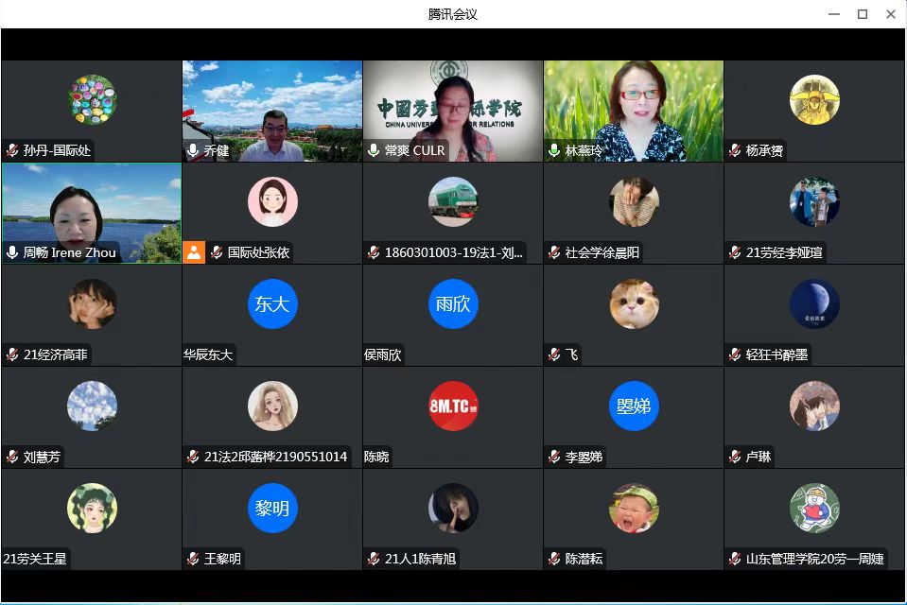Click the mic icon beside 周畅 Irene Zhou
This screenshot has width=907, height=605.
12,252
